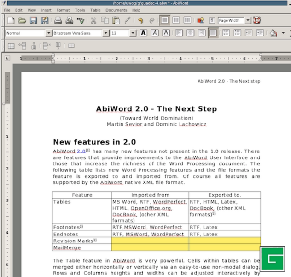
Task: Click the Undo arrow icon
Action: point(140,20)
